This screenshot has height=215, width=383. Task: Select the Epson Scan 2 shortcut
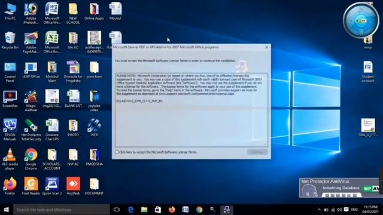click(52, 186)
